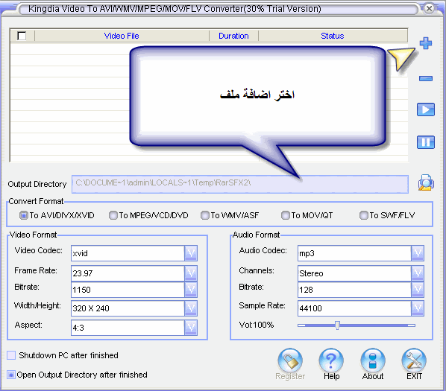Toggle Open Output Directory after finished
Image resolution: width=446 pixels, height=391 pixels.
pyautogui.click(x=11, y=375)
